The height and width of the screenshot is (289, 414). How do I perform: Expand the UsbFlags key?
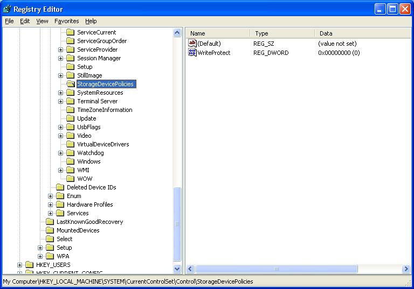(x=61, y=128)
